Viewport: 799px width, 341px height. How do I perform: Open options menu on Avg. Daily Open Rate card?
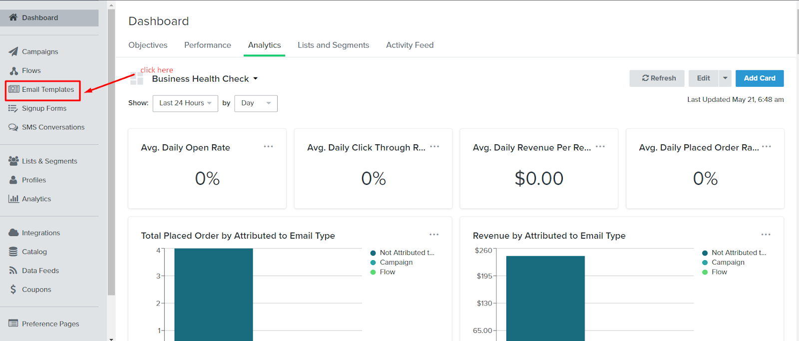coord(268,147)
